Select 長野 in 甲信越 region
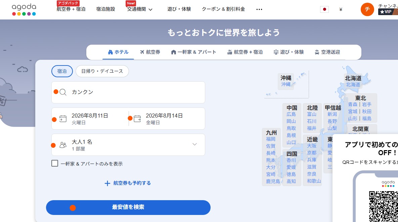398x222 pixels. [332, 121]
